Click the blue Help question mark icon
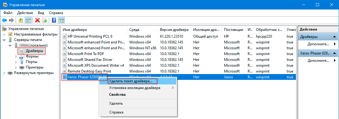 tap(54, 20)
